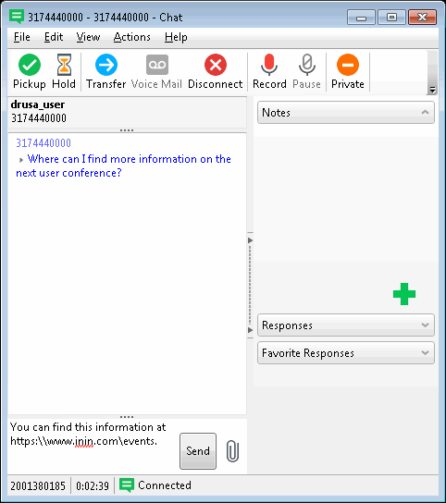Click the red Disconnect icon
The width and height of the screenshot is (446, 503).
click(216, 65)
